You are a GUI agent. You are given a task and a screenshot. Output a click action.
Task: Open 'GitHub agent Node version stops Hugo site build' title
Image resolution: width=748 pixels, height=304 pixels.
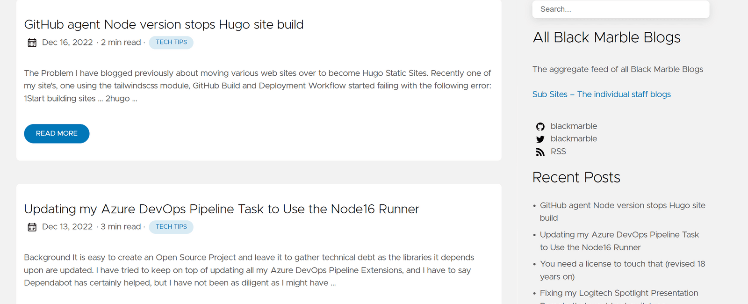[x=164, y=25]
